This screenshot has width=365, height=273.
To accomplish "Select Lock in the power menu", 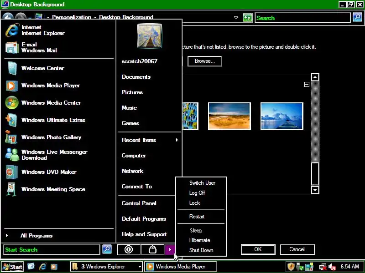I will (195, 203).
